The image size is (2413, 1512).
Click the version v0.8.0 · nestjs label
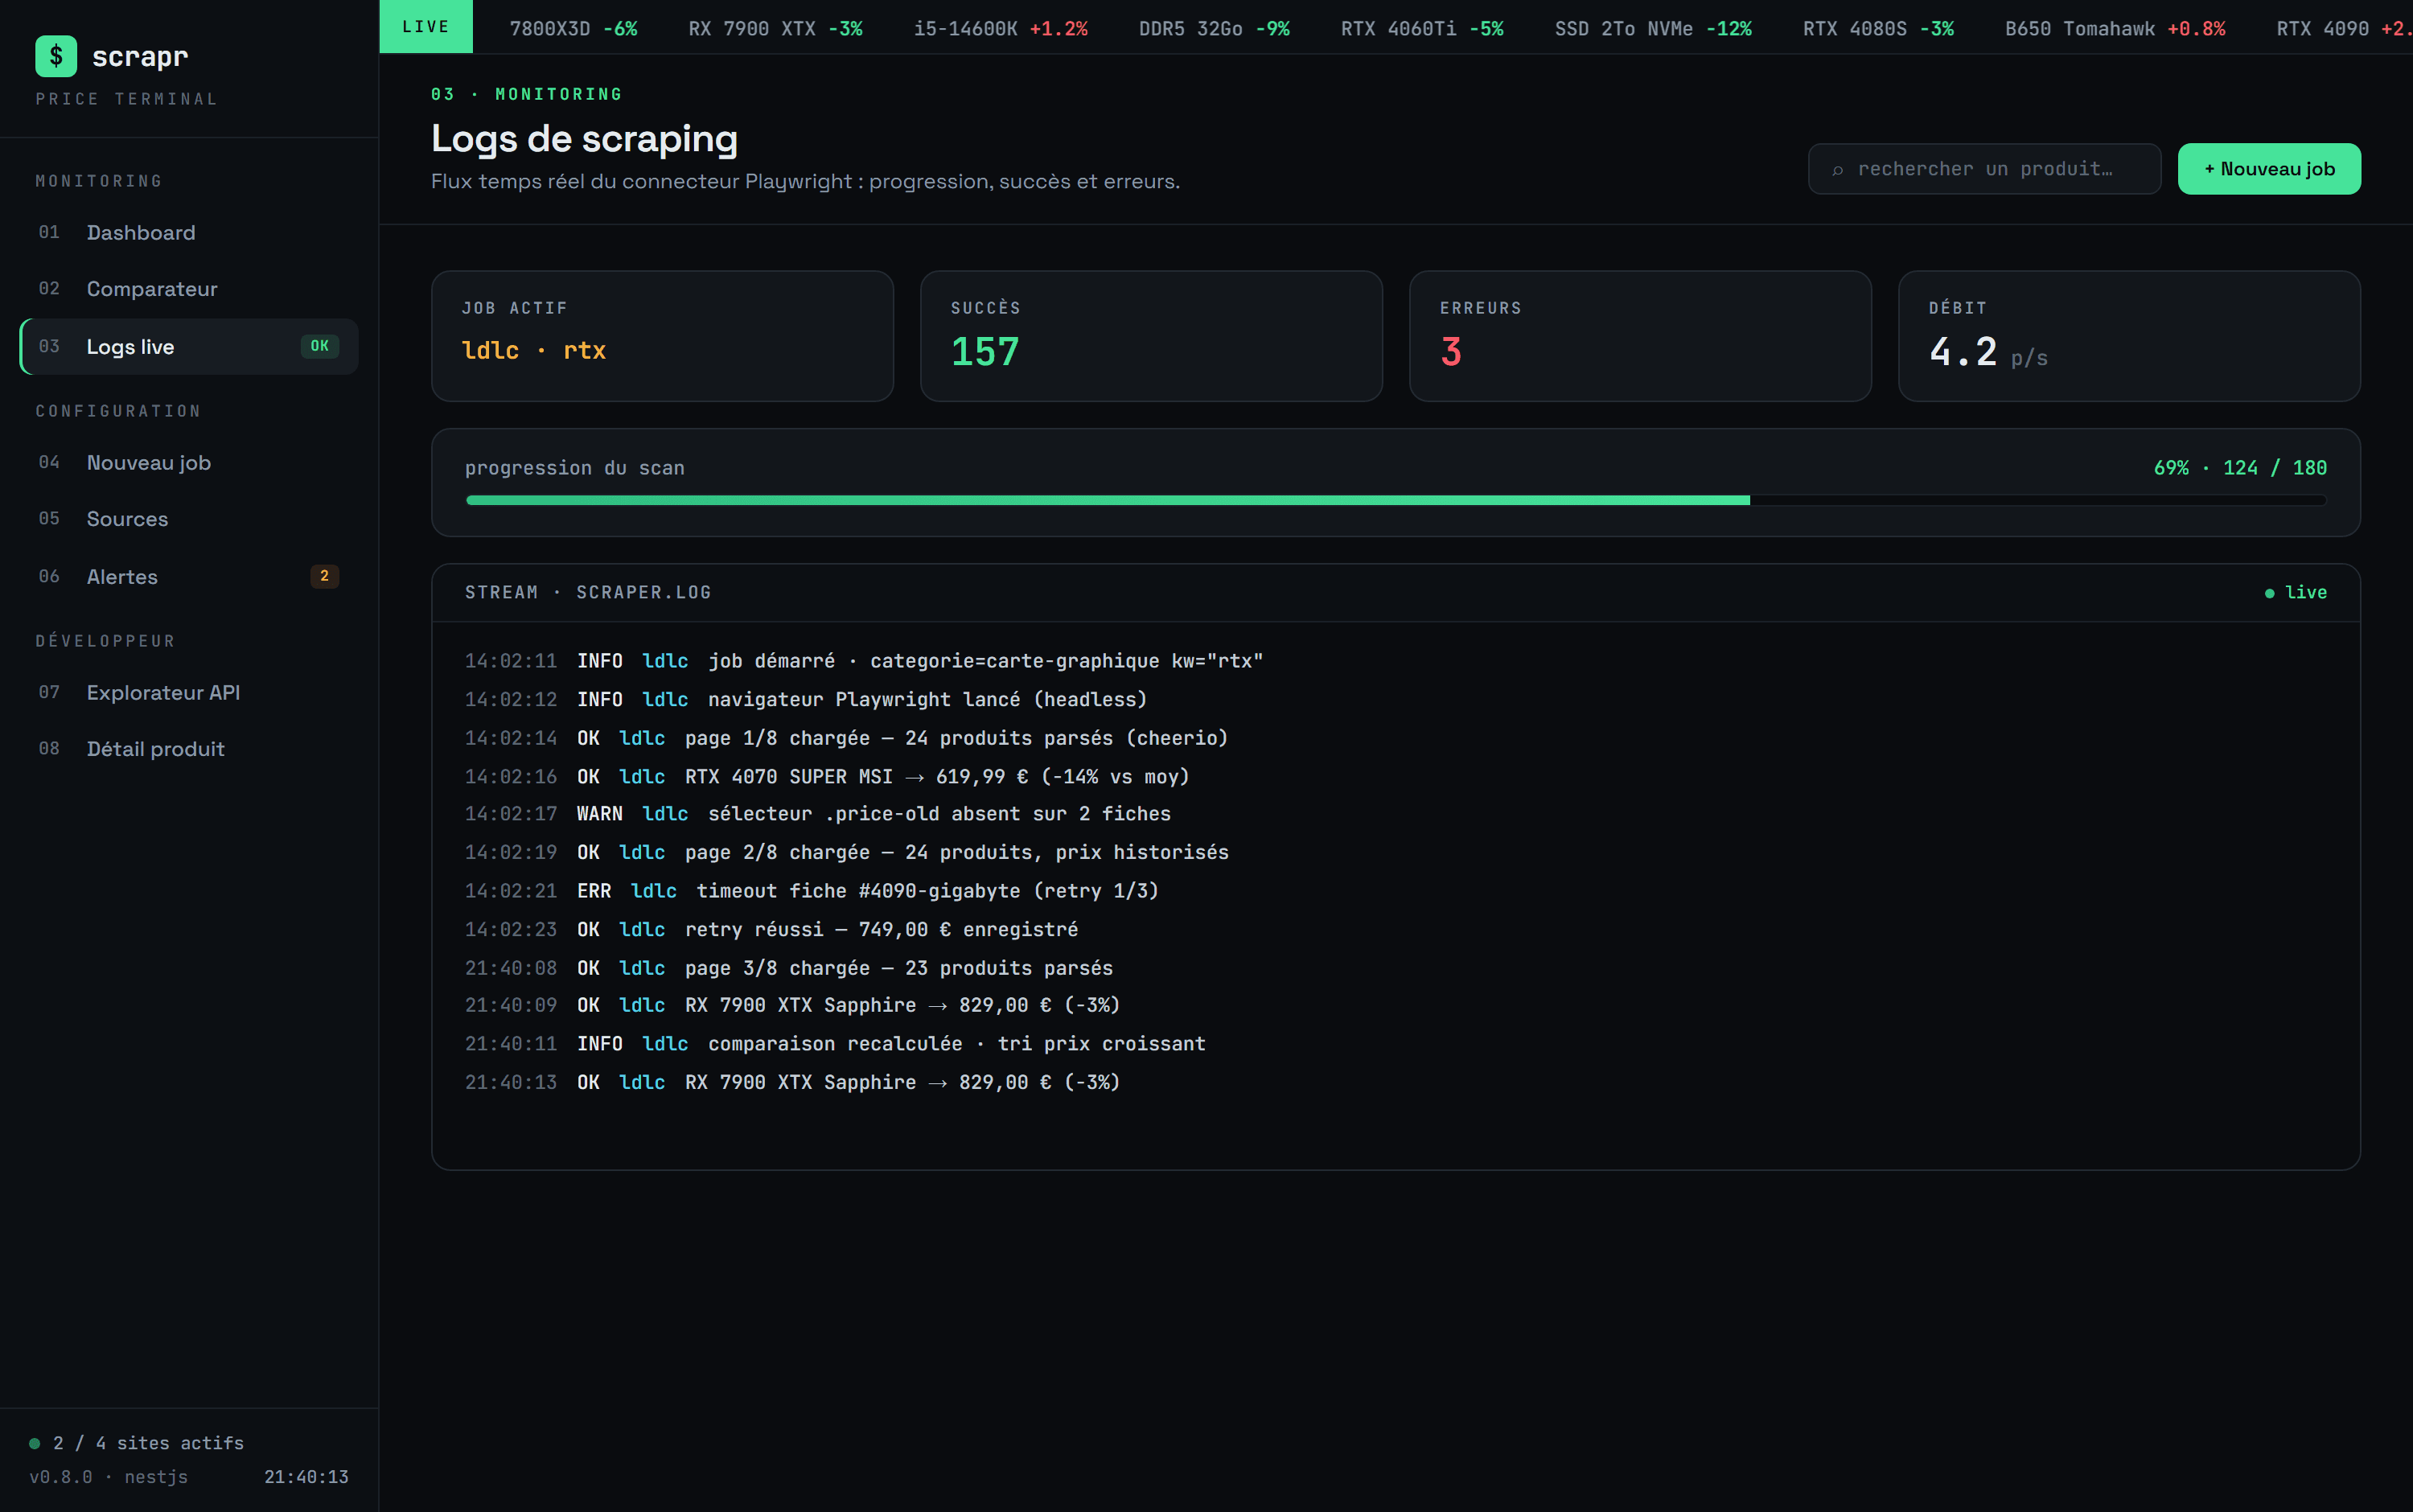coord(108,1477)
